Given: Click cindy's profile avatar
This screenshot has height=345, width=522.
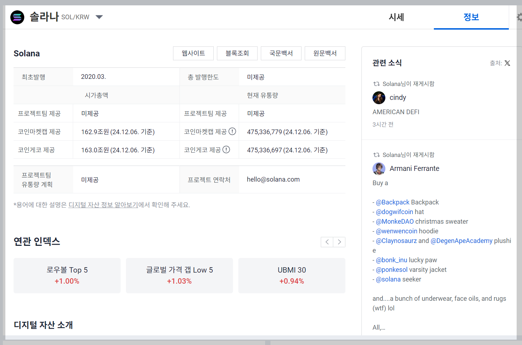Looking at the screenshot, I should tap(379, 97).
